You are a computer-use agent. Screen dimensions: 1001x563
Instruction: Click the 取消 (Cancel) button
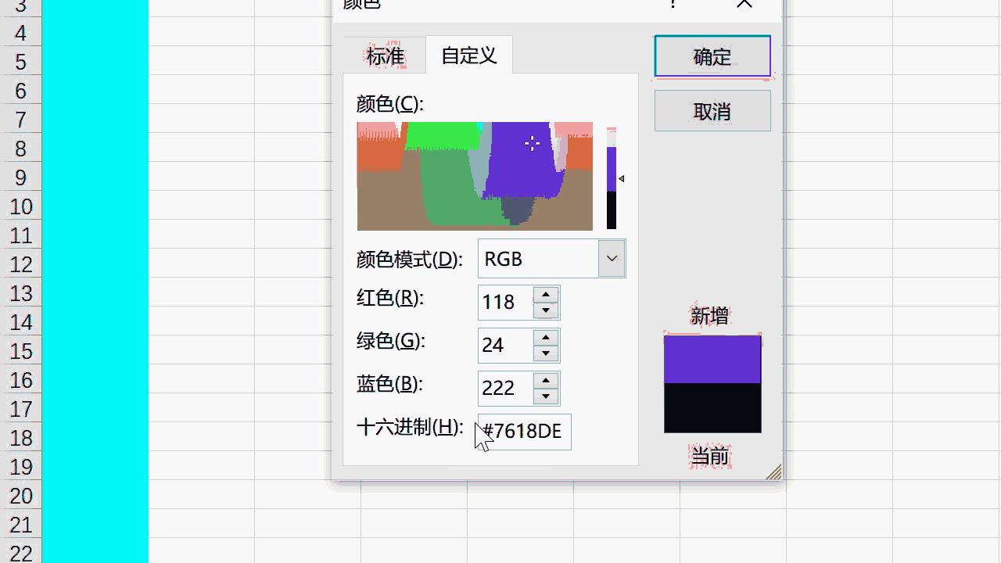[711, 110]
